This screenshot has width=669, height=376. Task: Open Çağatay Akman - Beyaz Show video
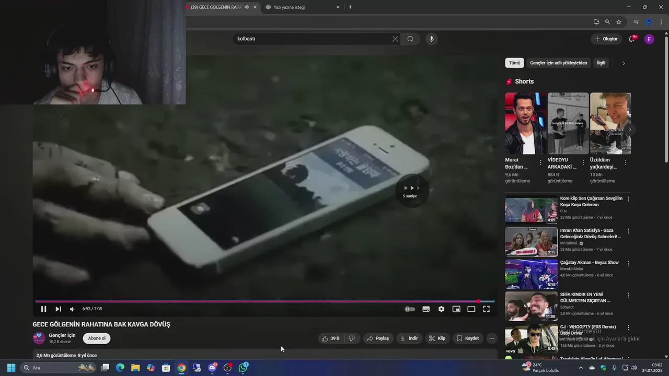coord(531,274)
